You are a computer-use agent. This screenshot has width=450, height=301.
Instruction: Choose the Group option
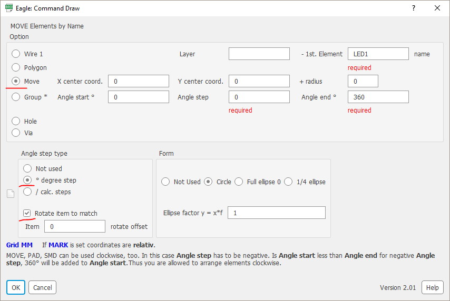click(16, 97)
